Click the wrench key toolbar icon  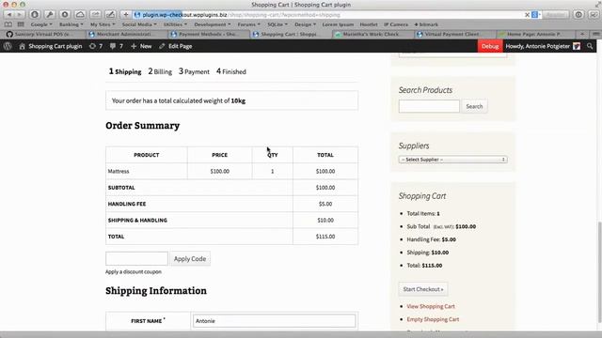(50, 15)
